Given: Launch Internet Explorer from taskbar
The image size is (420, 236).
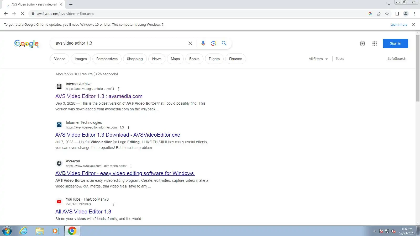Looking at the screenshot, I should click(x=24, y=231).
